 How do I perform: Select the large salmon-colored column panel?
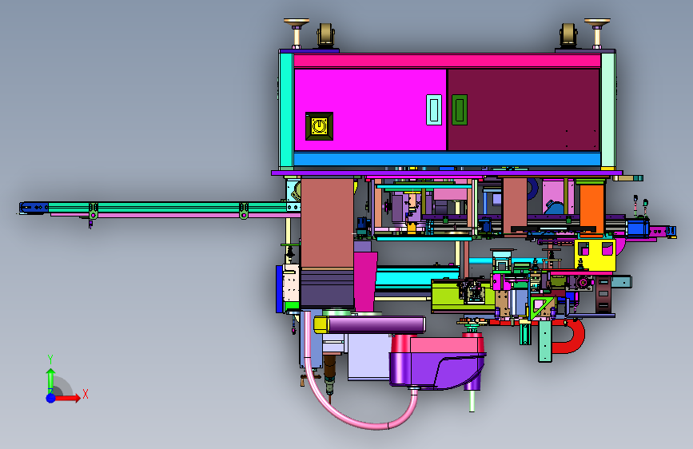pos(327,223)
